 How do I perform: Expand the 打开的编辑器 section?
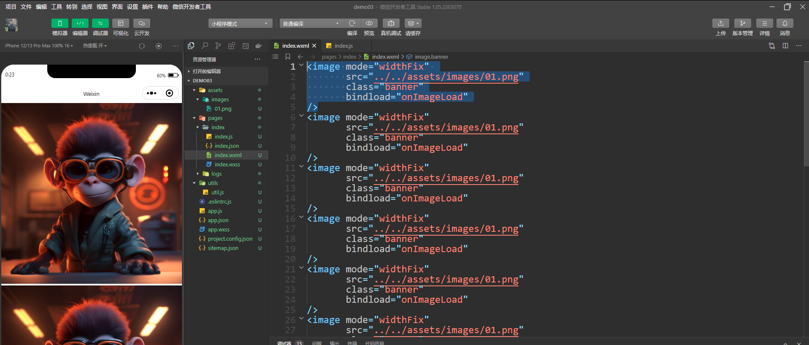point(227,71)
